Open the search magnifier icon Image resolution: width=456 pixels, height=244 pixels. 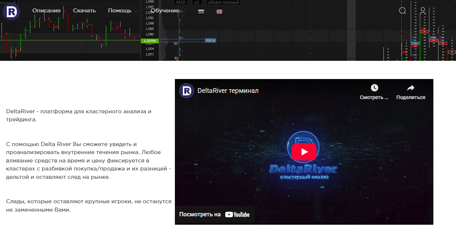[x=402, y=11]
